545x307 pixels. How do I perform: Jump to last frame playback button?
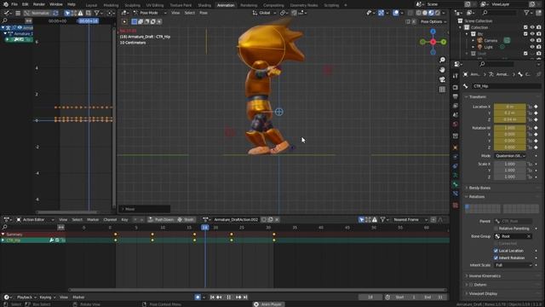pyautogui.click(x=245, y=298)
